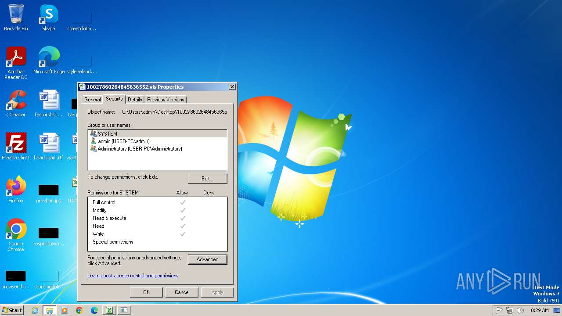The width and height of the screenshot is (562, 316).
Task: Select admin (USER-PC\admin) user entry
Action: point(158,141)
